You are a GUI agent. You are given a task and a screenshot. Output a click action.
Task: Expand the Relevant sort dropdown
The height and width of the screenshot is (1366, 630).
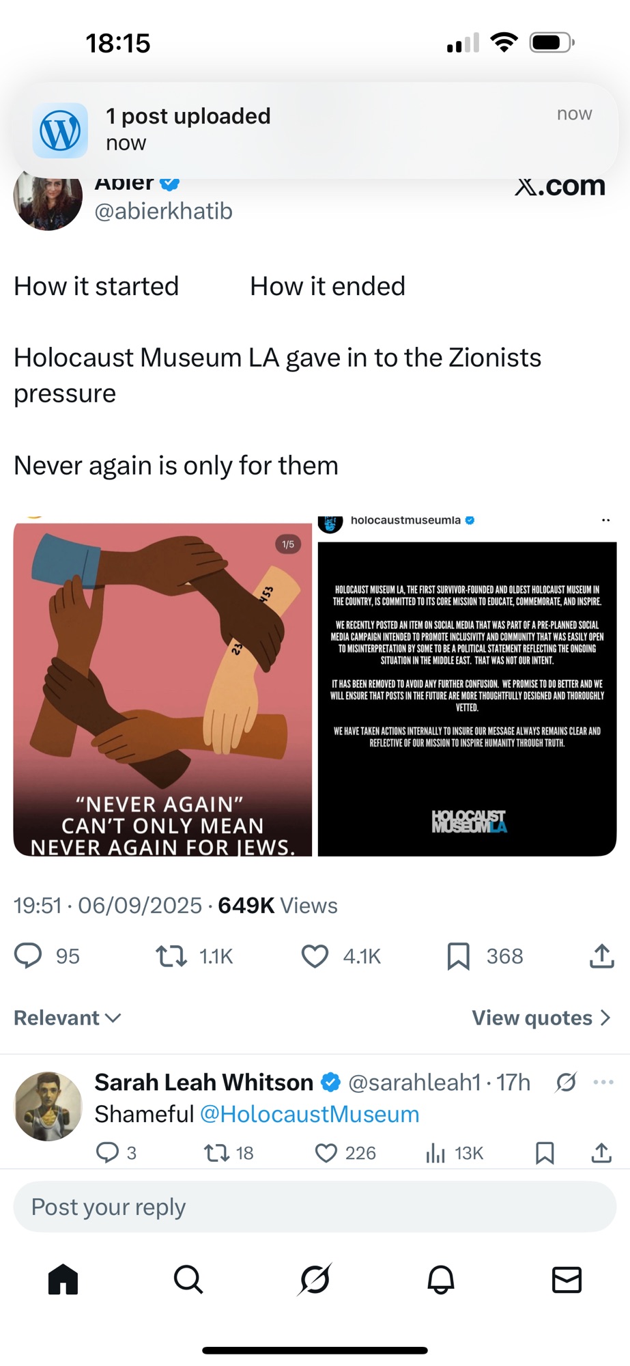pos(68,1018)
